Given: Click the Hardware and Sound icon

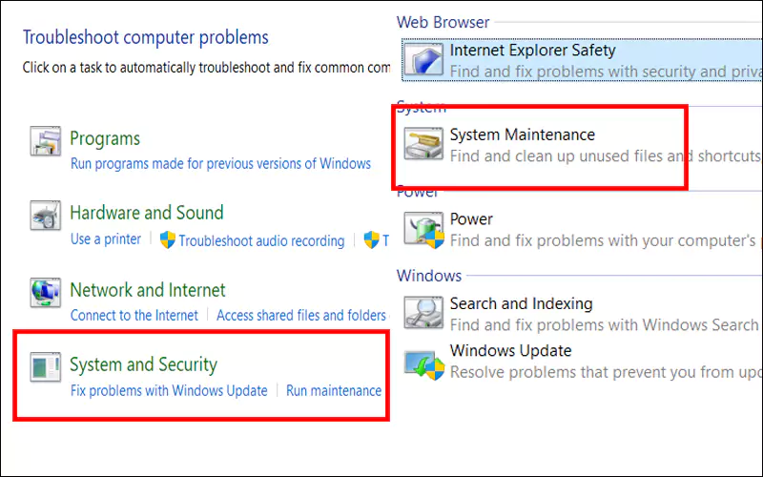Looking at the screenshot, I should [x=45, y=216].
